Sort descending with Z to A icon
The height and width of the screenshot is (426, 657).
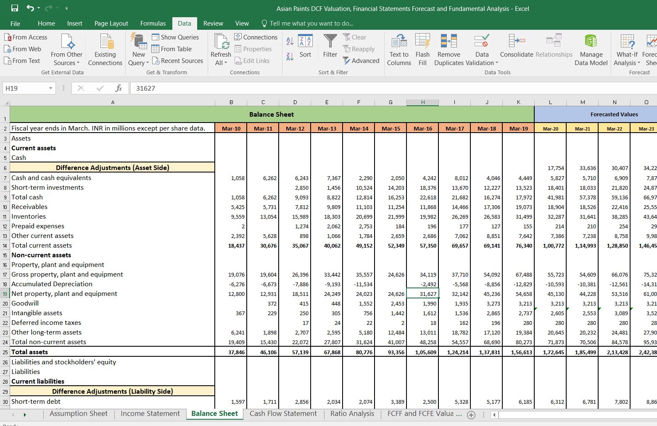(290, 56)
